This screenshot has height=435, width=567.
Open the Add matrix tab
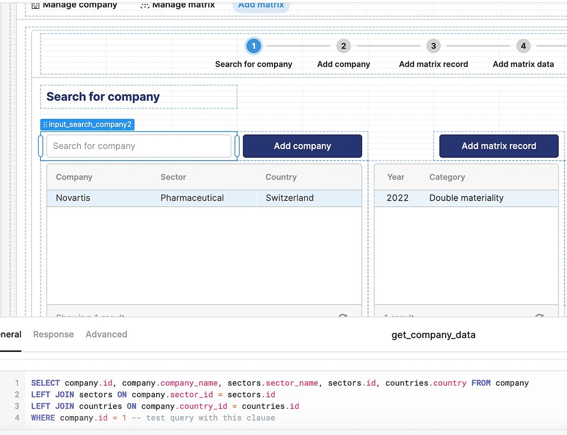[x=261, y=6]
